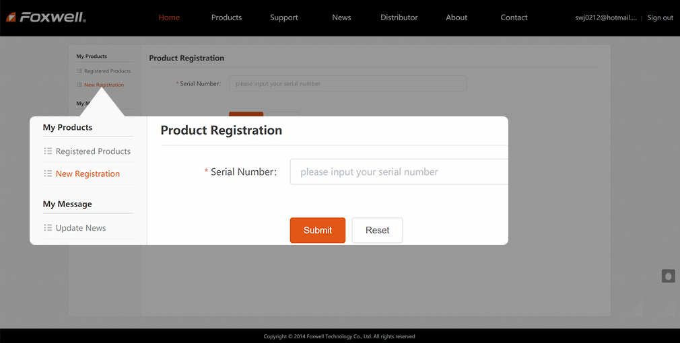This screenshot has height=343, width=680.
Task: Open the About nav item
Action: coord(456,17)
